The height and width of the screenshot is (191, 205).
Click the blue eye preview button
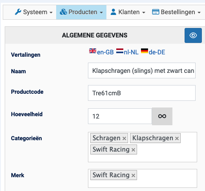(x=193, y=35)
